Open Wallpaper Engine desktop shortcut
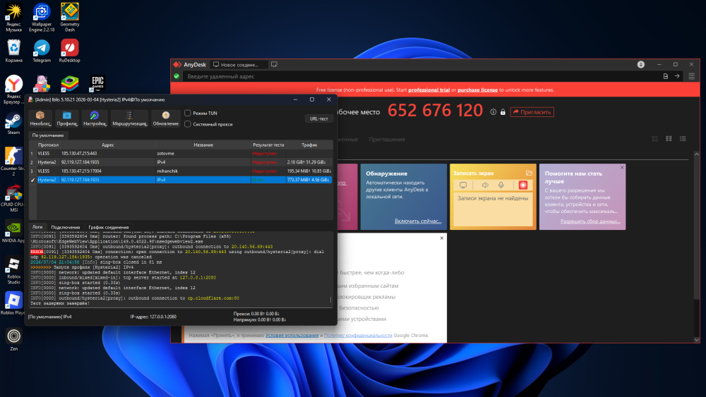Image resolution: width=706 pixels, height=397 pixels. [x=42, y=18]
